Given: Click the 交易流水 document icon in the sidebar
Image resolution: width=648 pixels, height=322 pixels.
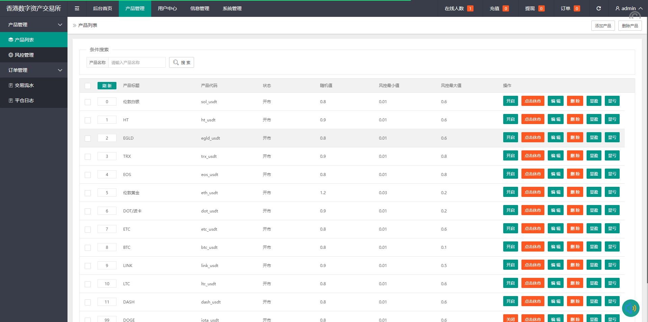Looking at the screenshot, I should tap(11, 85).
